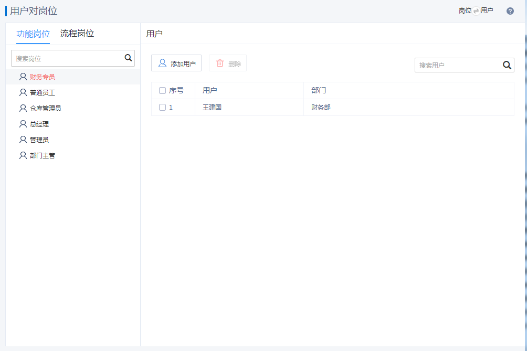Switch to the 流程岗位 tab
Viewport: 527px width, 351px height.
tap(77, 34)
